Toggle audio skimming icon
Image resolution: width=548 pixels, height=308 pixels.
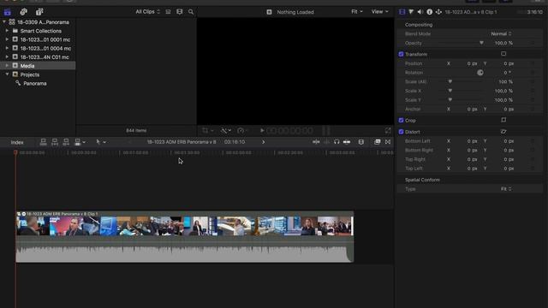326,142
